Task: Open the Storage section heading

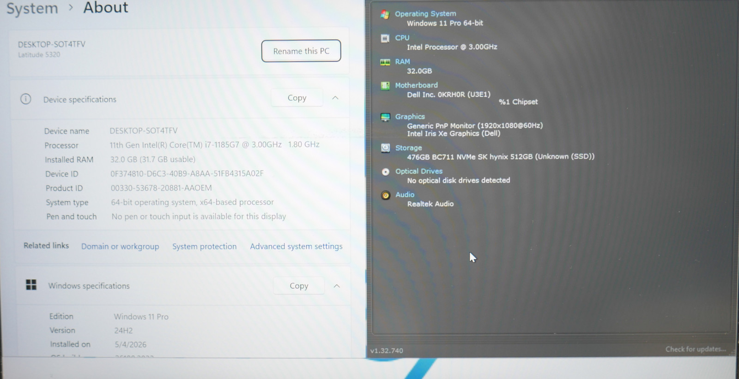Action: (408, 148)
